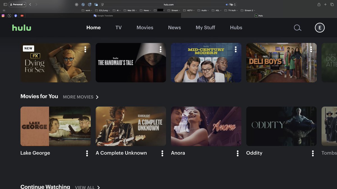Open three-dot menu next to Oddity
Image resolution: width=337 pixels, height=189 pixels.
pos(313,153)
